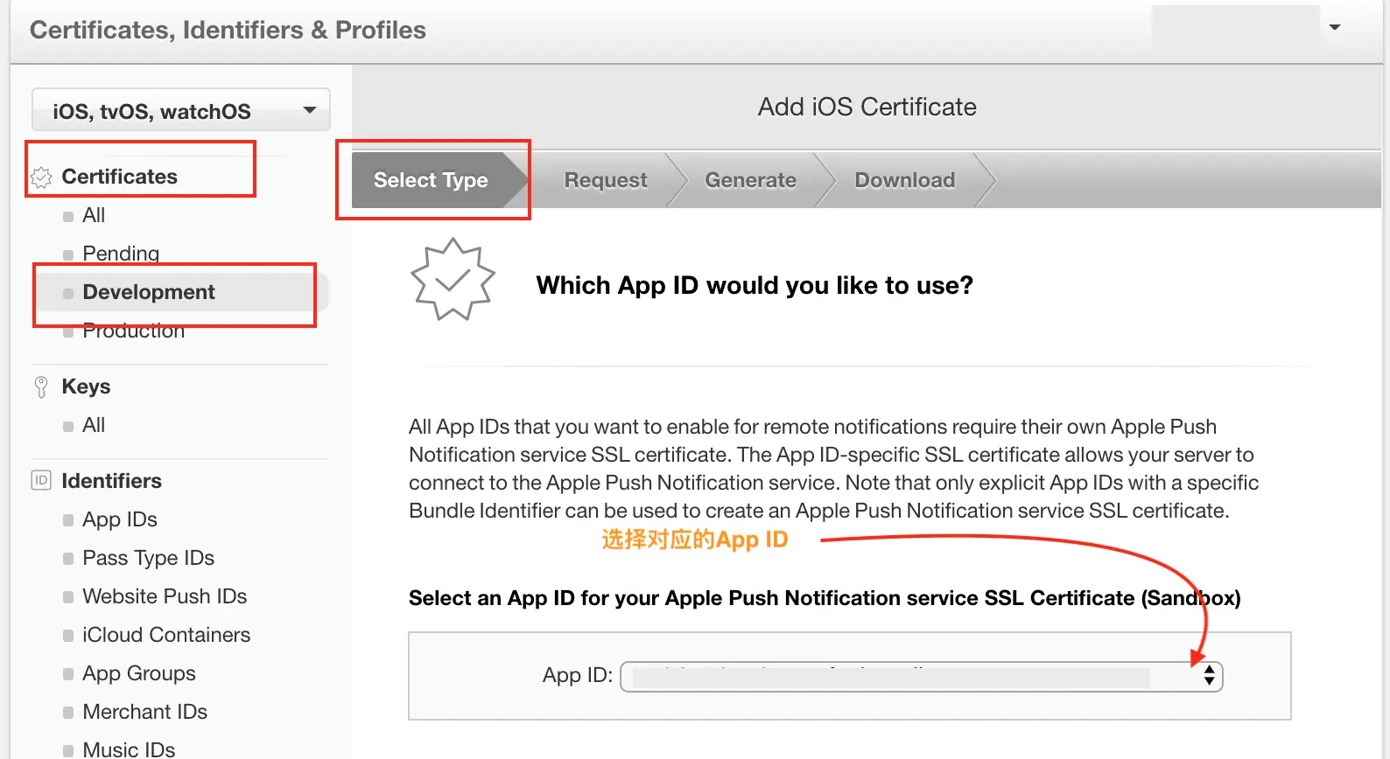The image size is (1390, 759).
Task: Open Merchant IDs list
Action: [144, 712]
